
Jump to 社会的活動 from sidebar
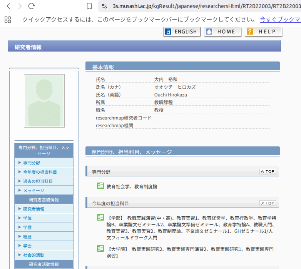(33, 255)
